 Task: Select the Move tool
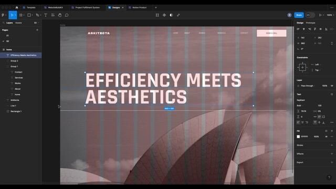12,15
